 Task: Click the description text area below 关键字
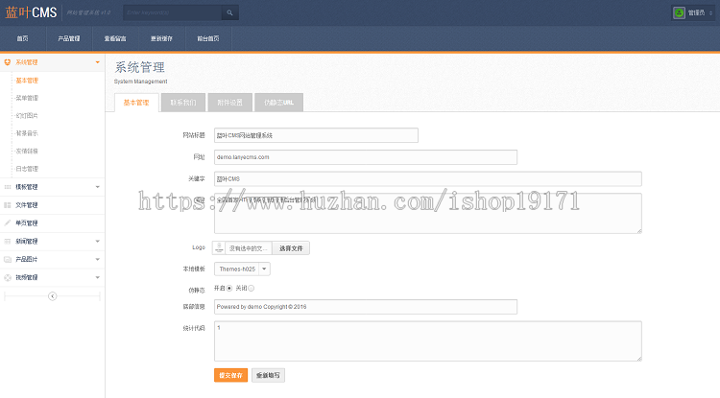pyautogui.click(x=428, y=213)
